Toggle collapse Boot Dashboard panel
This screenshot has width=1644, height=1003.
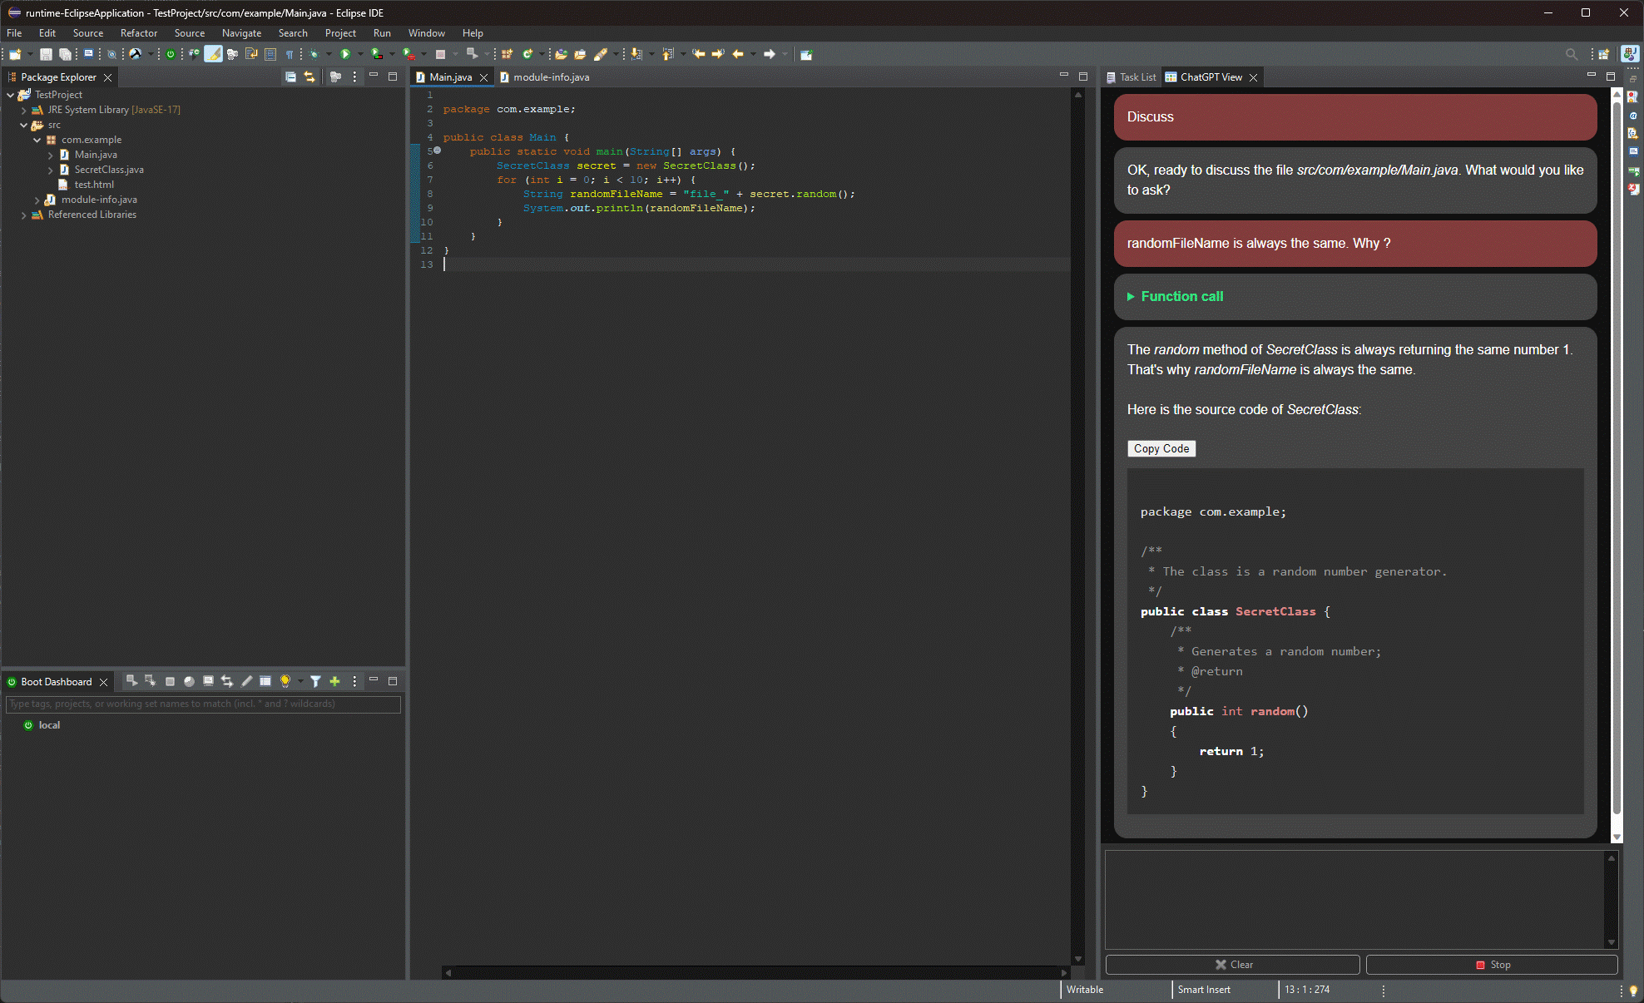(x=374, y=680)
